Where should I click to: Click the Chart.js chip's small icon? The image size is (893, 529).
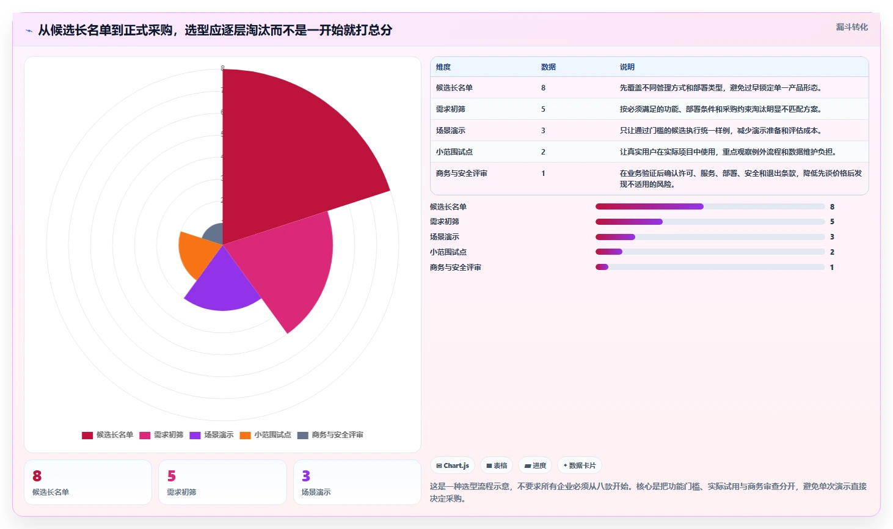coord(439,465)
